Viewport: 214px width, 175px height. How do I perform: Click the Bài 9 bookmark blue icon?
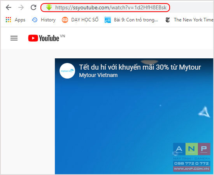pos(108,20)
